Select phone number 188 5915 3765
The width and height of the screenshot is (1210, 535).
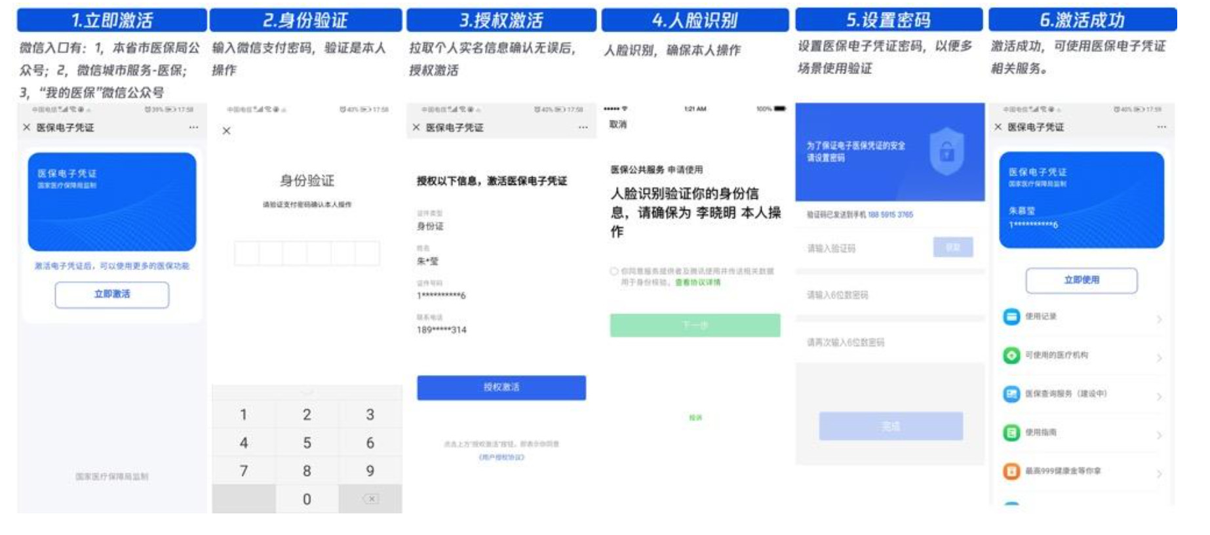890,214
